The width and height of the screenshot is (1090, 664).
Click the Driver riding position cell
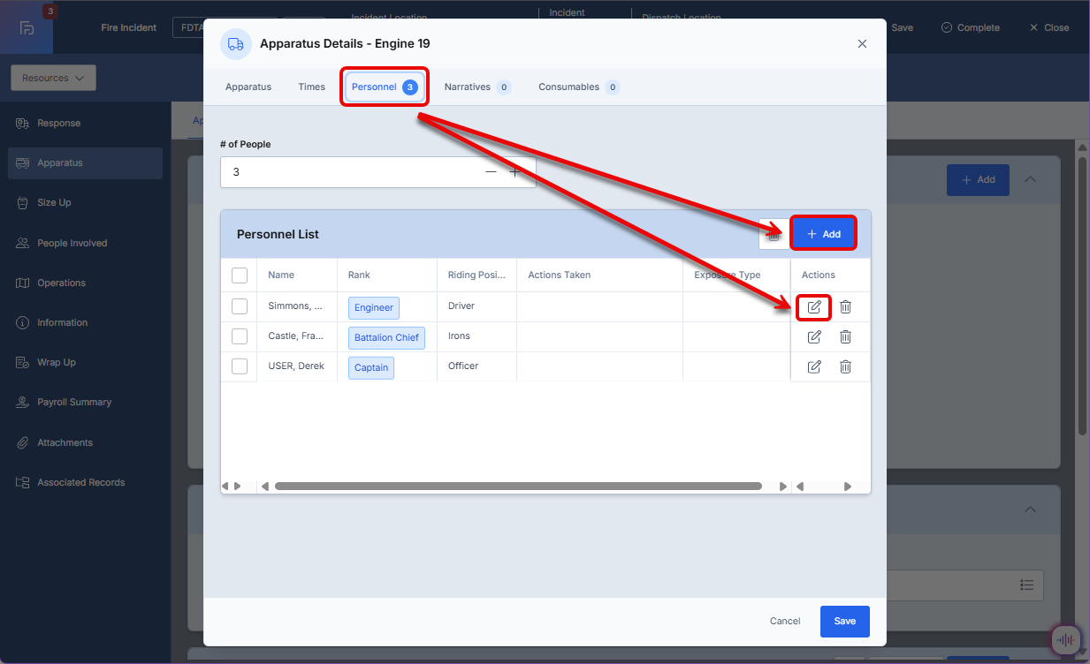tap(476, 306)
